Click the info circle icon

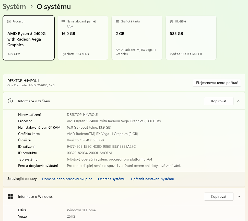pos(10,101)
